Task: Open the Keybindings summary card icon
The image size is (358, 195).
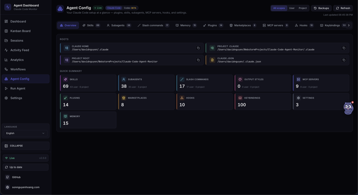Action: pos(240,98)
